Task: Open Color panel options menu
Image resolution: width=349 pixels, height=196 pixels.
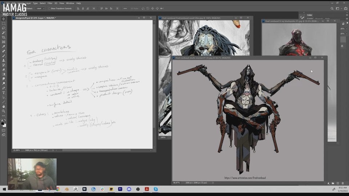Action: pos(348,15)
